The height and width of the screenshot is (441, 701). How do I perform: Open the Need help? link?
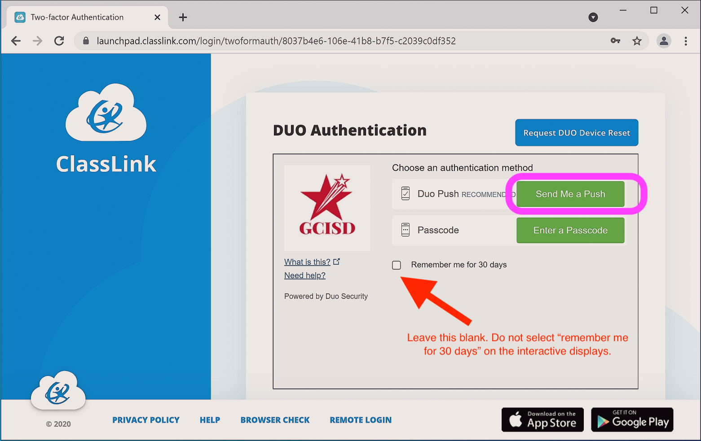[305, 275]
